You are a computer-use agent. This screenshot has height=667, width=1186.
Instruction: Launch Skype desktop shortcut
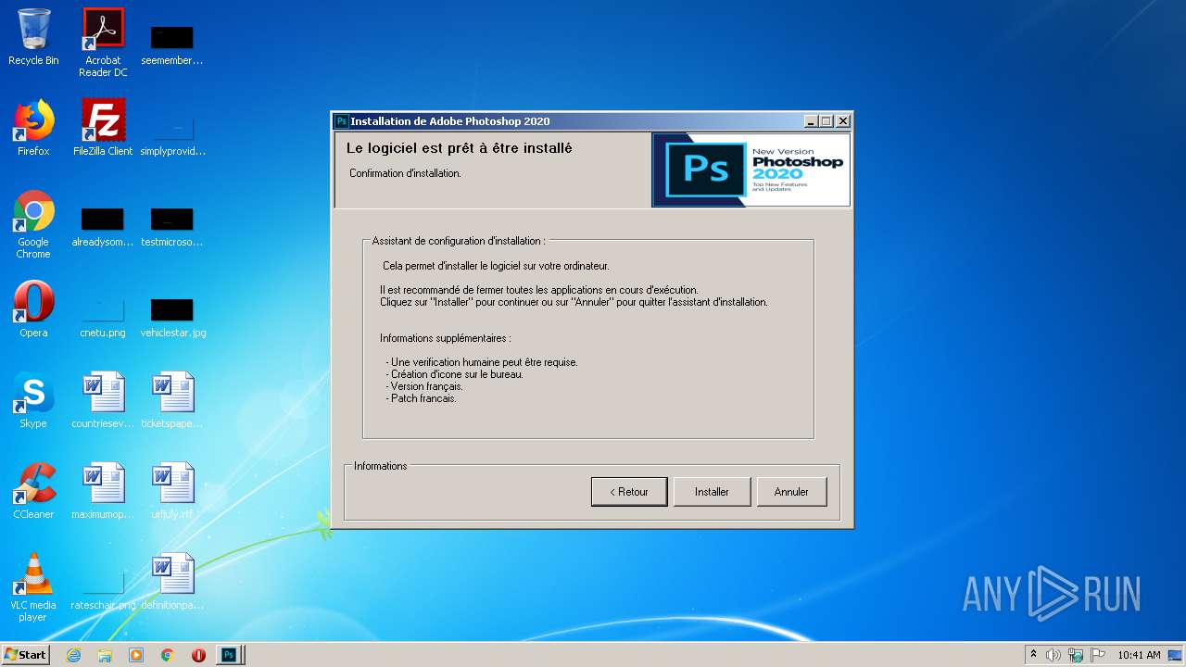(33, 400)
